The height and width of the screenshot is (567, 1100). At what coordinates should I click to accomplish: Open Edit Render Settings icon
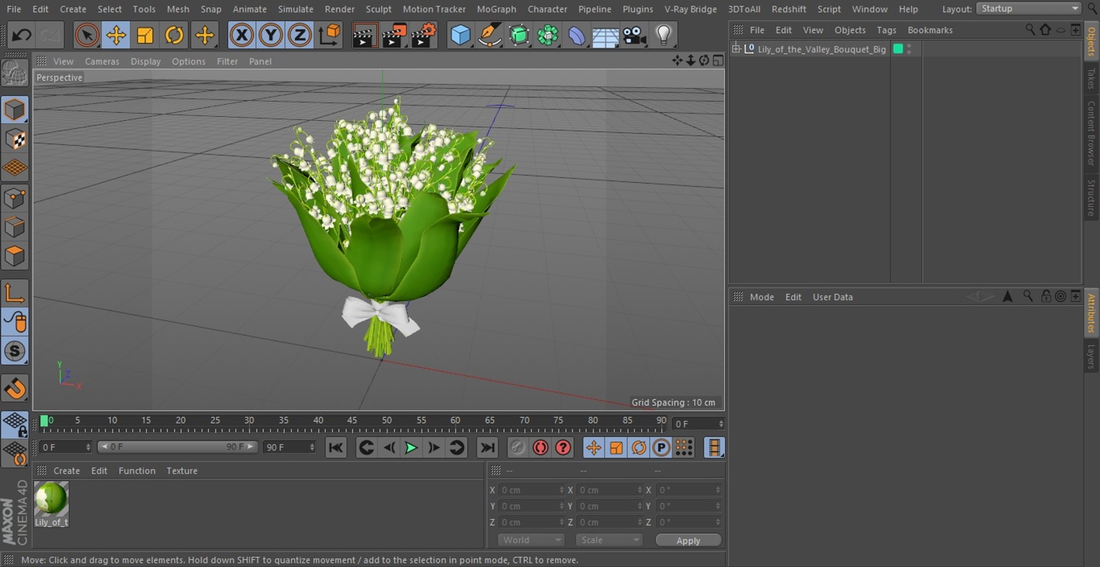click(x=423, y=35)
